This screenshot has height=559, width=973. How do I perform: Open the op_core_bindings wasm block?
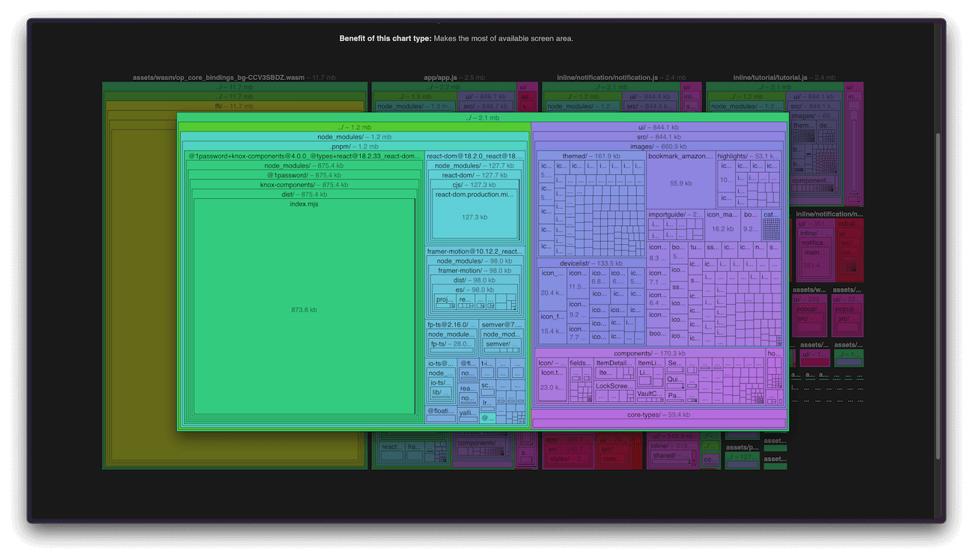[232, 77]
